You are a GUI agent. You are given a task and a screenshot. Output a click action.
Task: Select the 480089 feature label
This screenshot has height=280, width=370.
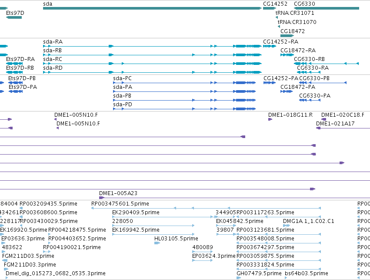pos(203,248)
